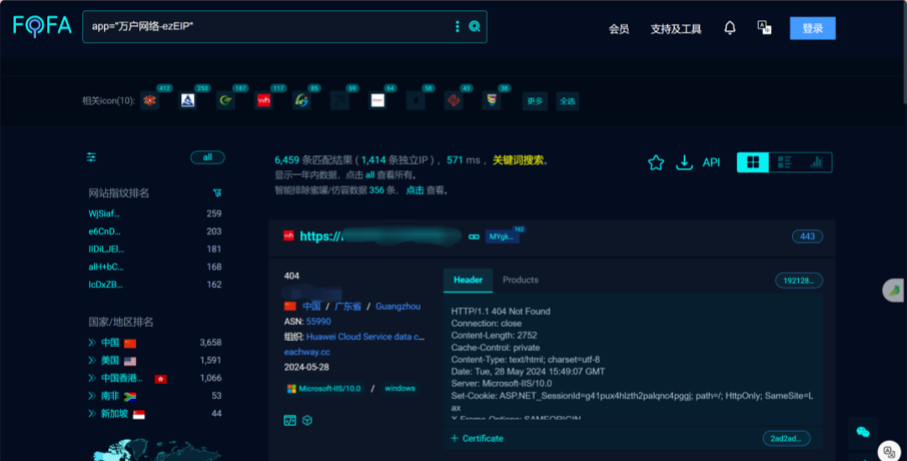Click filter funnel next to 网站指纹排名
Image resolution: width=907 pixels, height=461 pixels.
[217, 193]
